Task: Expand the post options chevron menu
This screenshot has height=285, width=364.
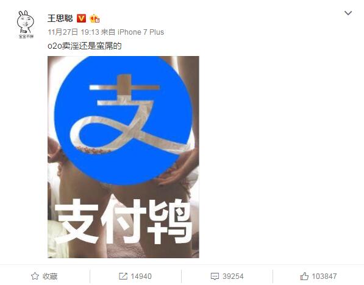Action: (348, 13)
